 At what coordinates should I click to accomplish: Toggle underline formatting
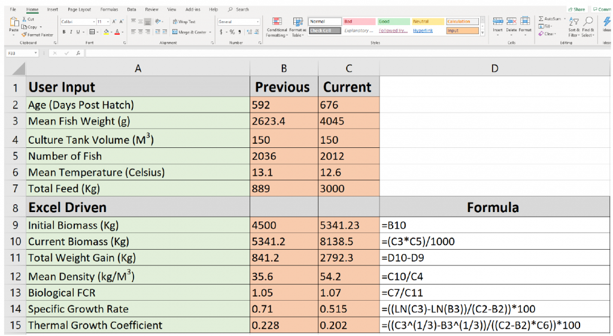click(78, 32)
